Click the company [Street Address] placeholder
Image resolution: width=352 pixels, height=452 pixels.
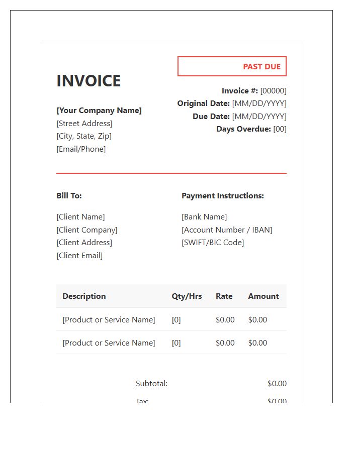click(x=84, y=124)
